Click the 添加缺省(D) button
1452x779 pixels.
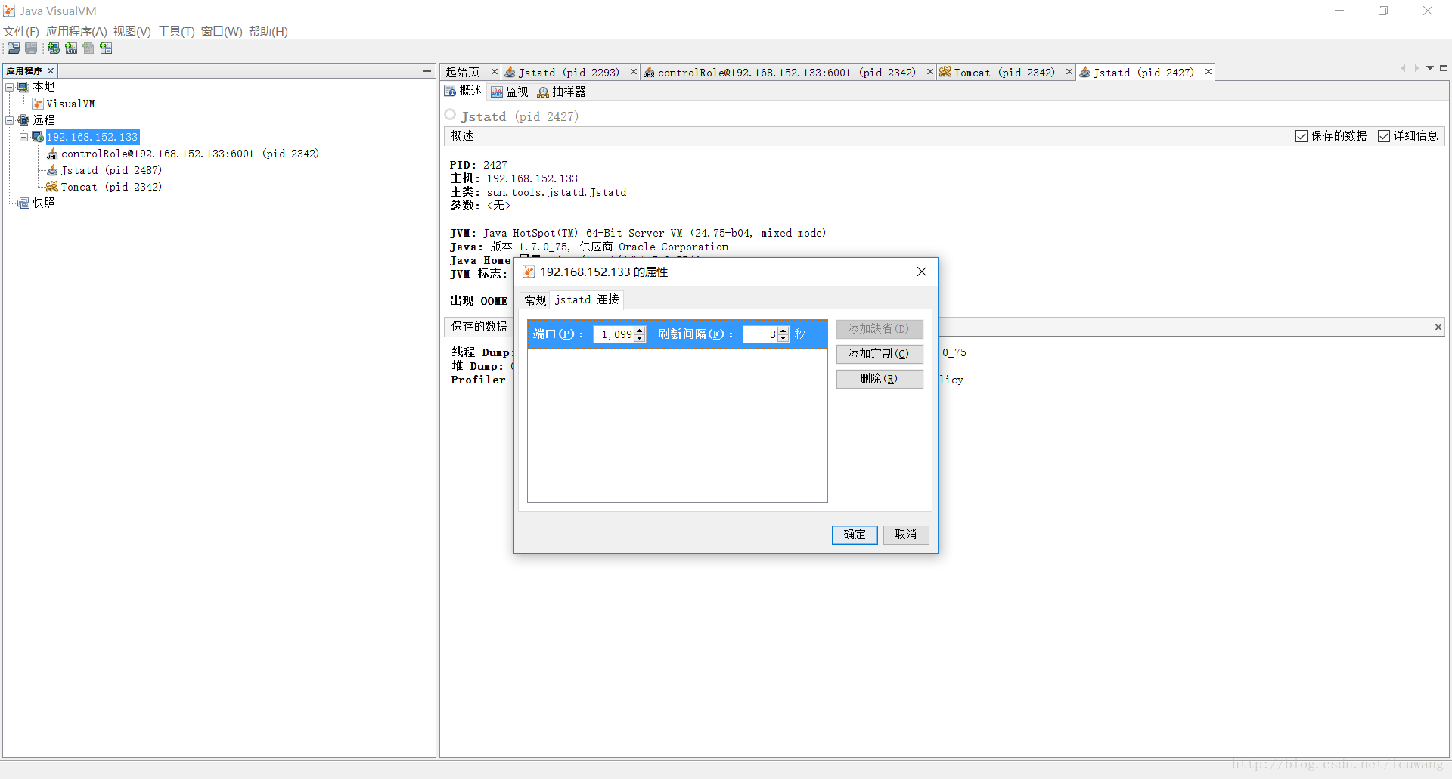[880, 329]
